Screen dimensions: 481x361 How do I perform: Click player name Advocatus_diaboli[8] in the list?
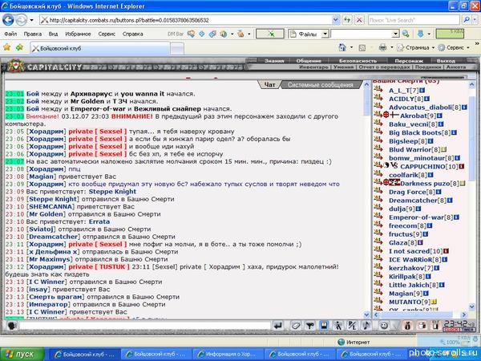pyautogui.click(x=425, y=107)
